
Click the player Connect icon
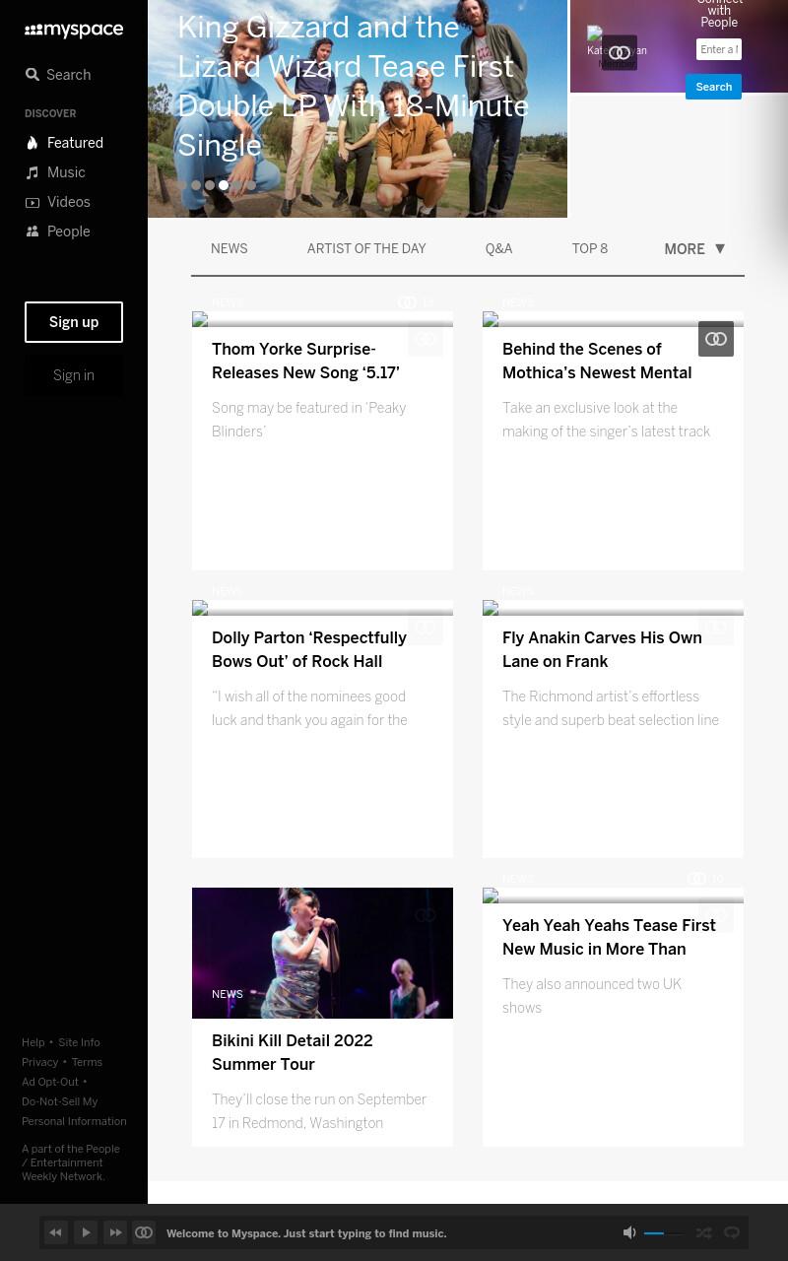point(144,1232)
